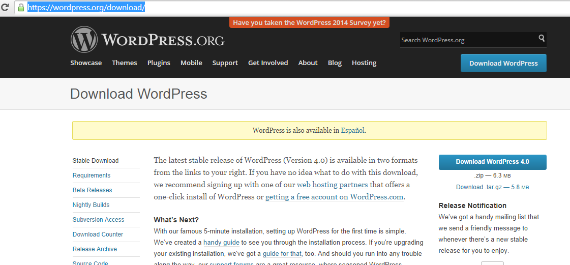
Task: Open the Themes menu item
Action: 125,63
